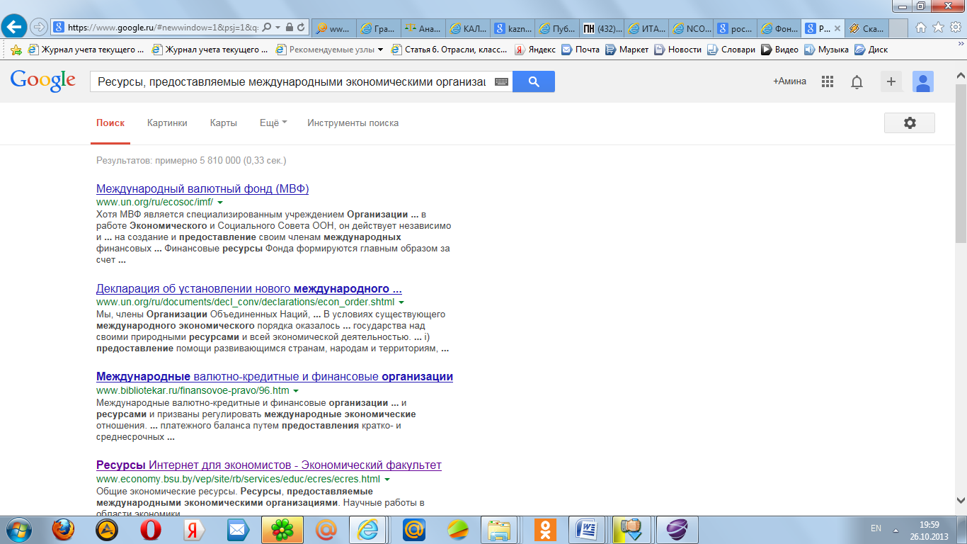The height and width of the screenshot is (544, 967).
Task: Open the account profile avatar
Action: click(923, 81)
